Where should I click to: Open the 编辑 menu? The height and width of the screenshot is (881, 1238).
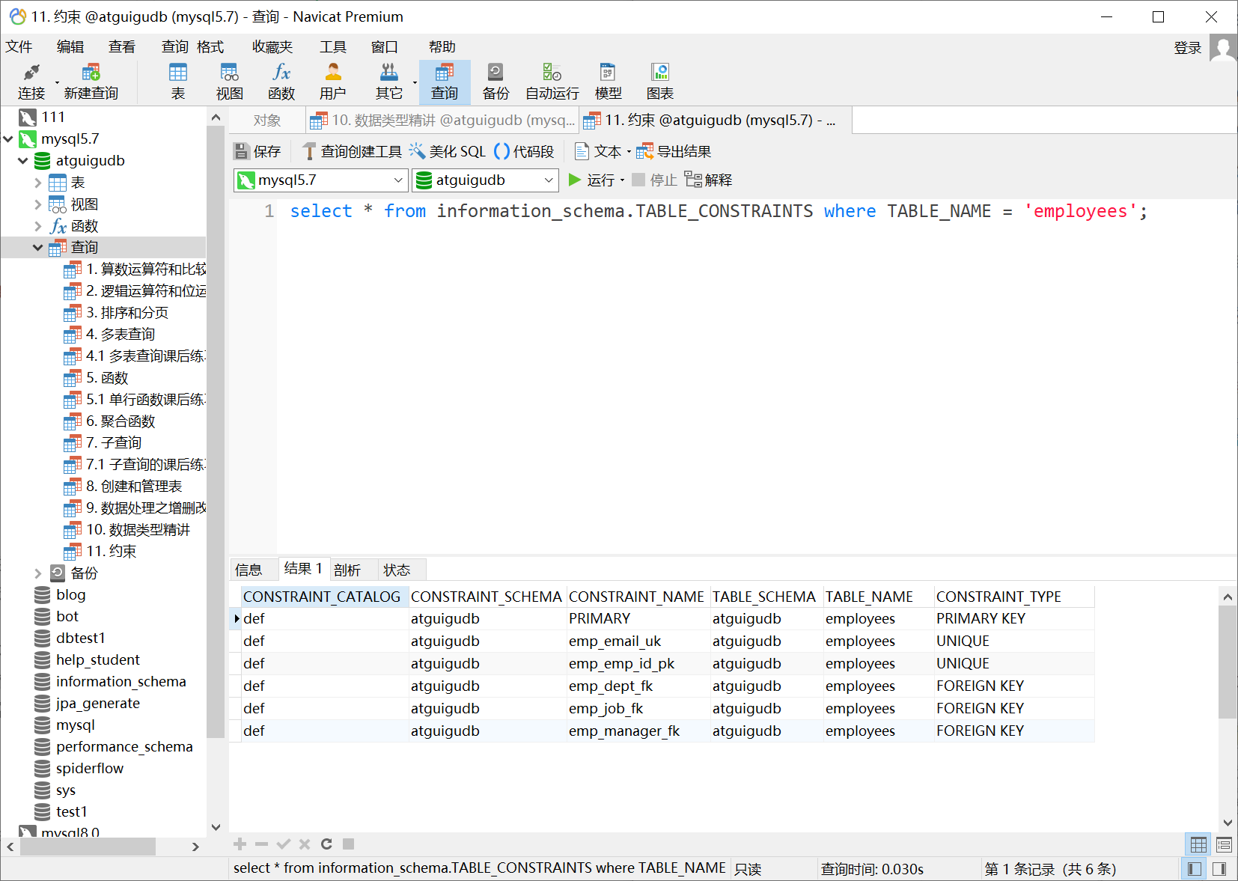click(x=70, y=47)
